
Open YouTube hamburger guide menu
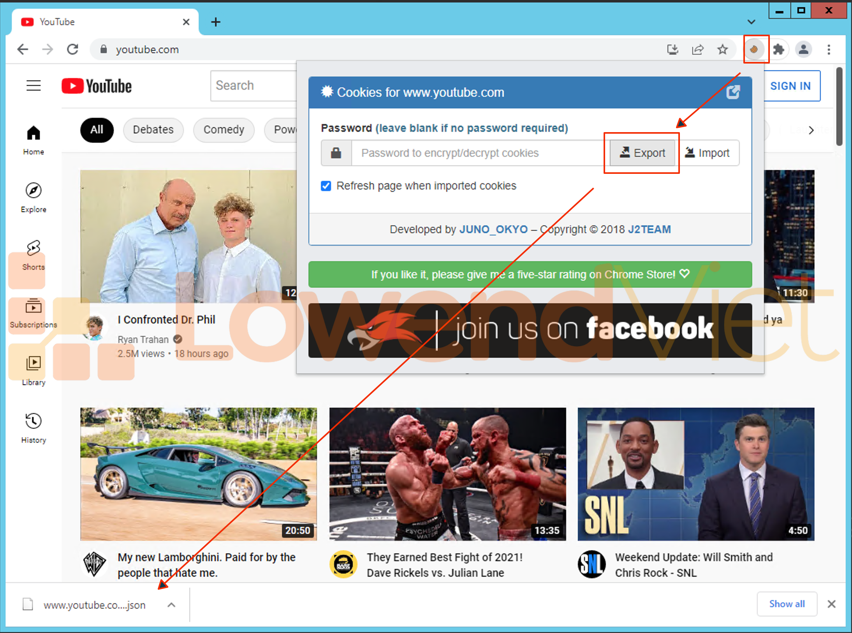(x=33, y=85)
